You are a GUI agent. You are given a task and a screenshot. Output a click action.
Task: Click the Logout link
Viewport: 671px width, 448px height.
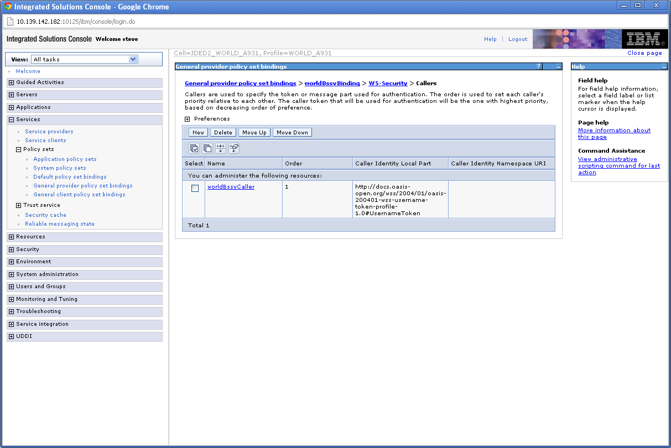click(518, 39)
